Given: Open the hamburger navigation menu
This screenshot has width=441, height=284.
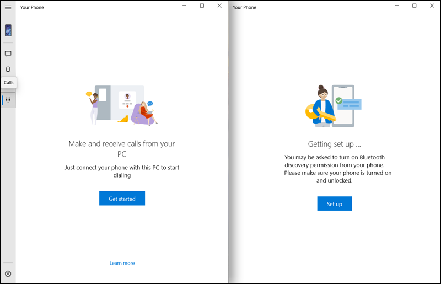Looking at the screenshot, I should (x=8, y=7).
